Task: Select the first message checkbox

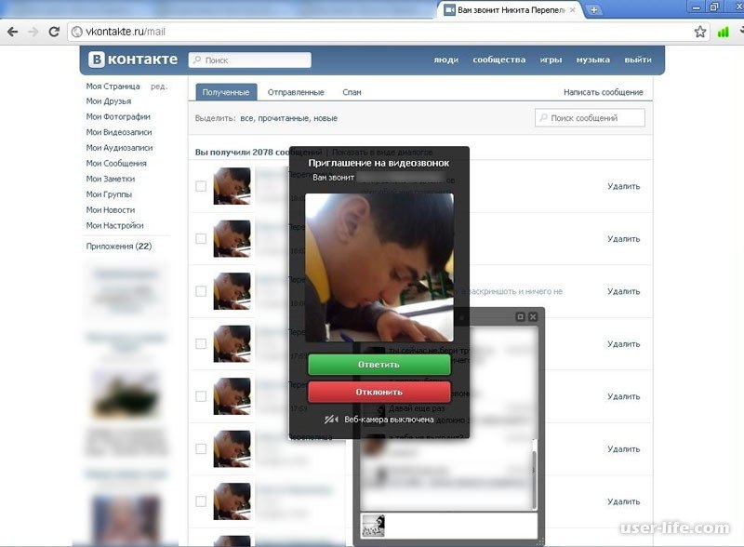Action: tap(201, 186)
